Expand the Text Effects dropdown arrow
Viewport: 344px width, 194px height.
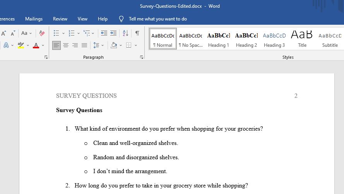[x=12, y=45]
